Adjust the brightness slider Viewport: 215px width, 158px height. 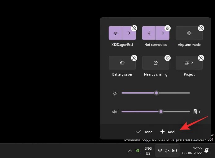click(x=156, y=93)
